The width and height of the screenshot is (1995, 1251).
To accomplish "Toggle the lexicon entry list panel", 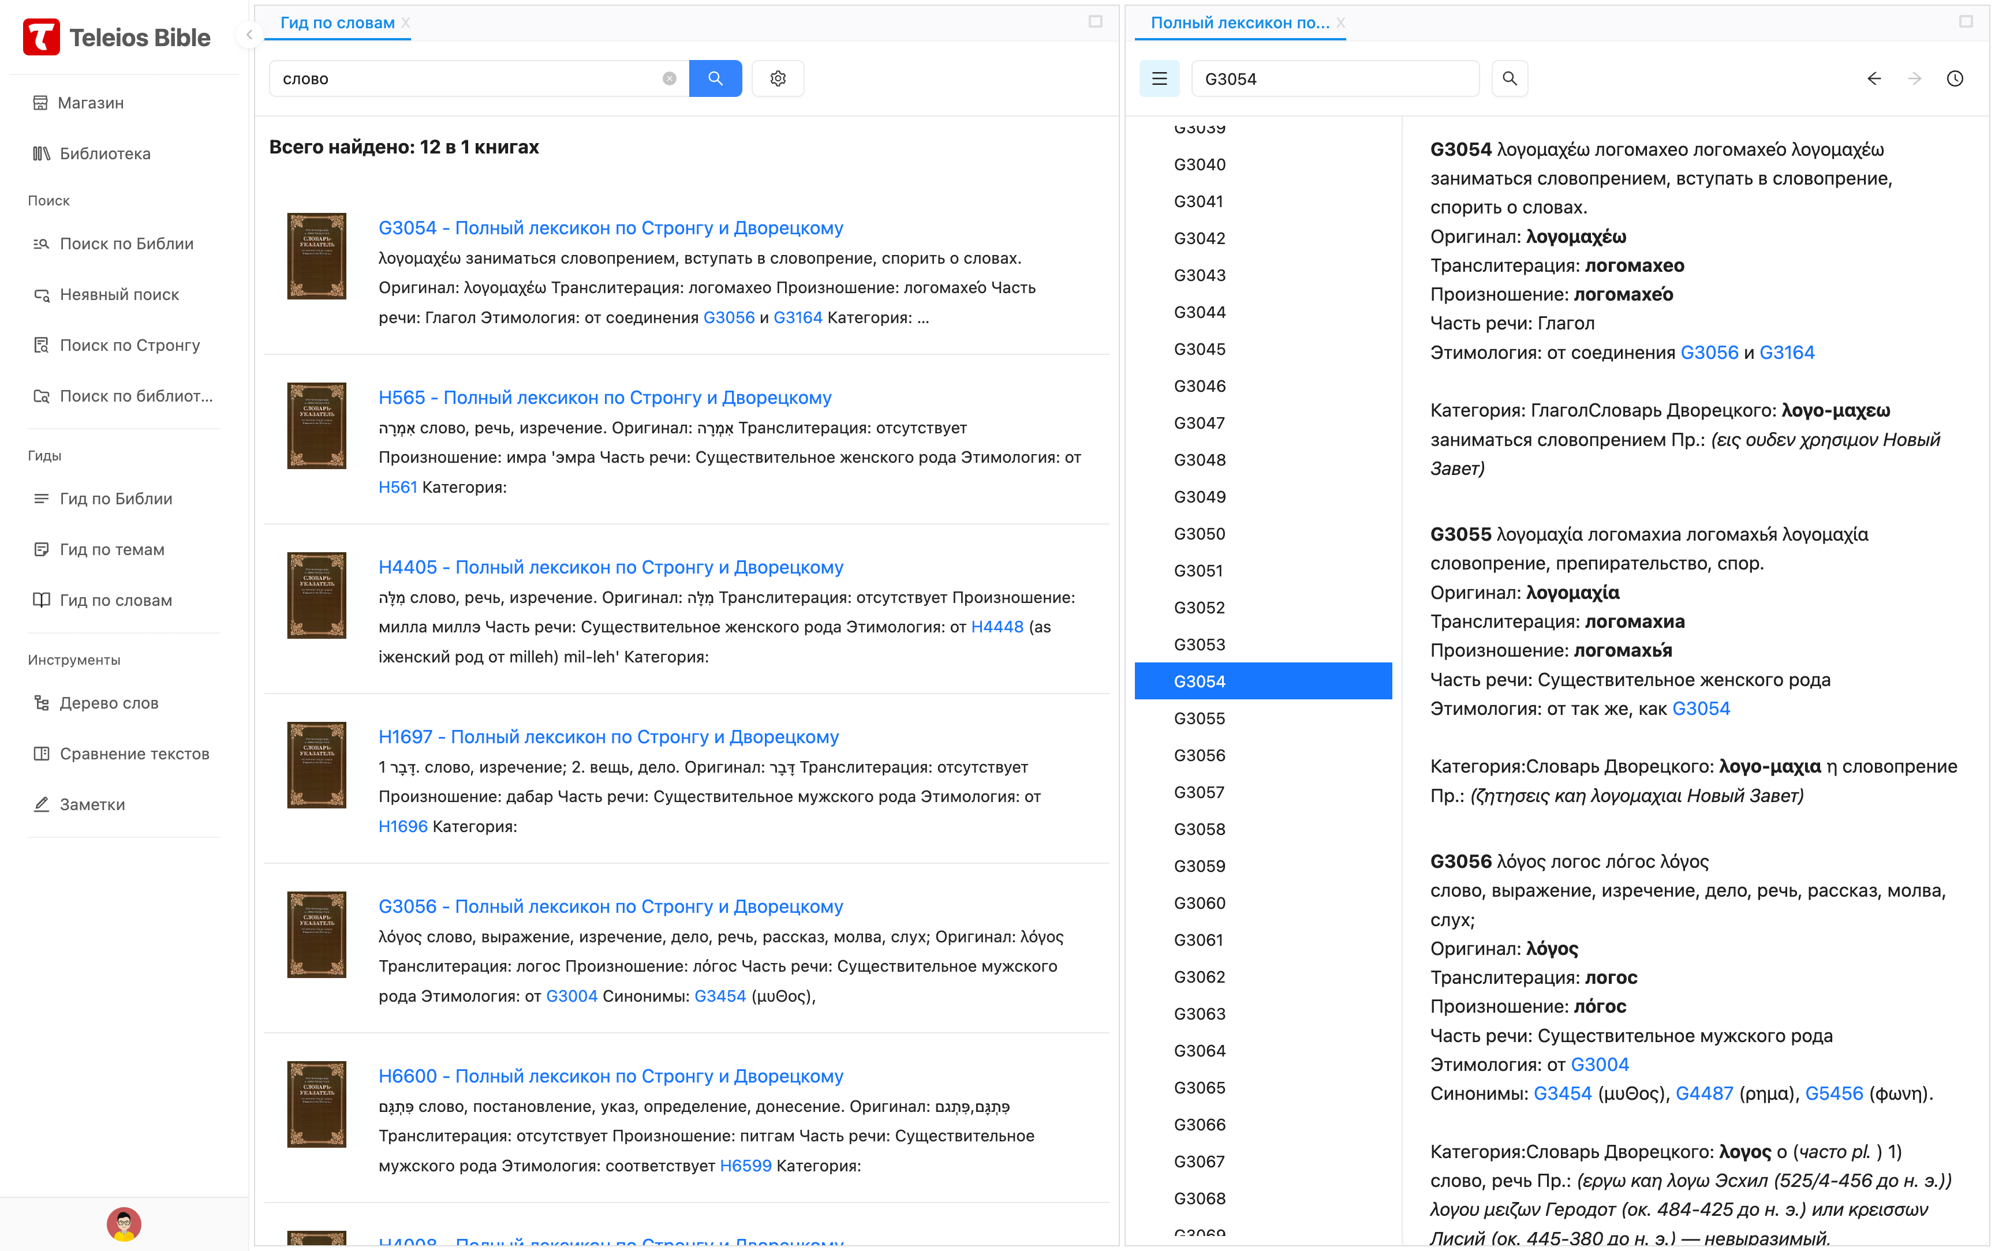I will click(x=1159, y=78).
